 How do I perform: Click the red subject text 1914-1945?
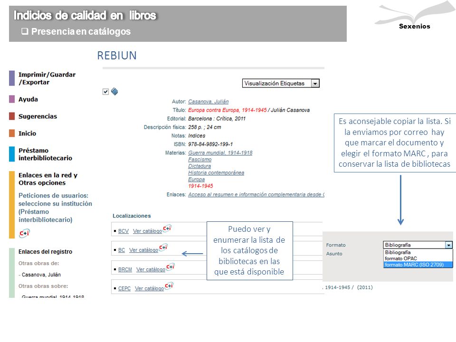pyautogui.click(x=200, y=186)
